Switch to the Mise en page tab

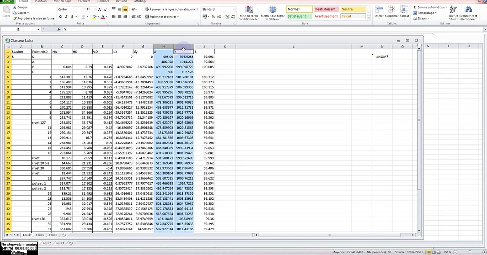click(63, 1)
